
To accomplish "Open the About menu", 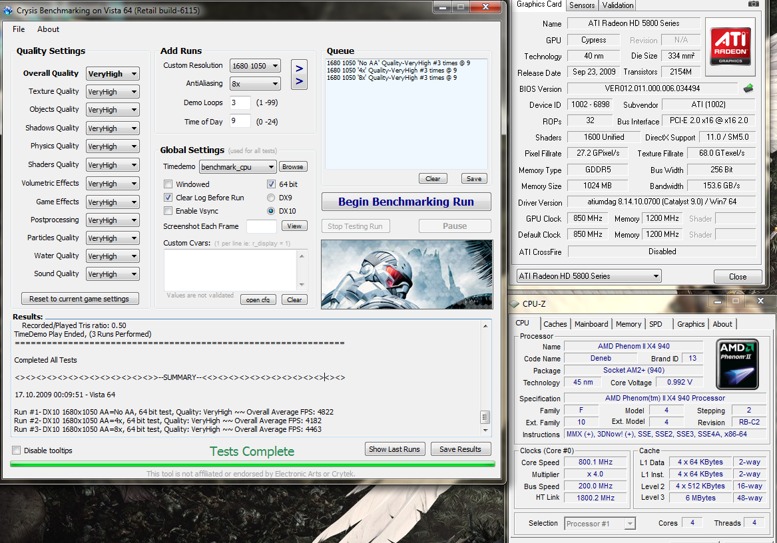I will pyautogui.click(x=48, y=29).
